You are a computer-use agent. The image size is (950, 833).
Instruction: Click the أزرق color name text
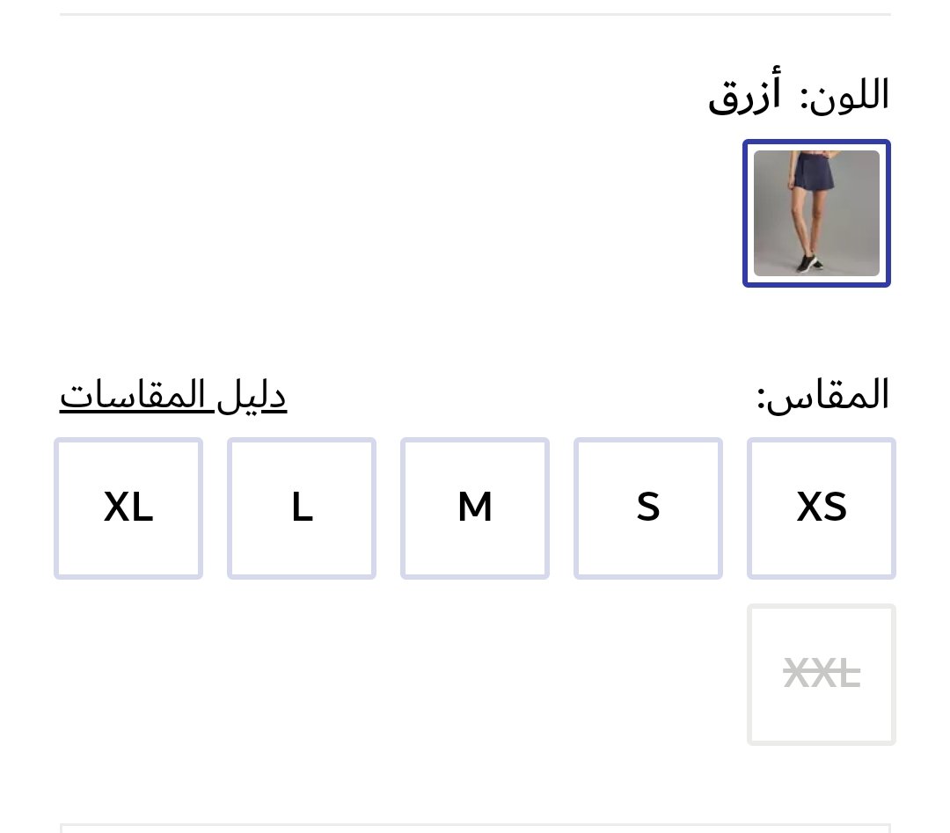click(744, 97)
